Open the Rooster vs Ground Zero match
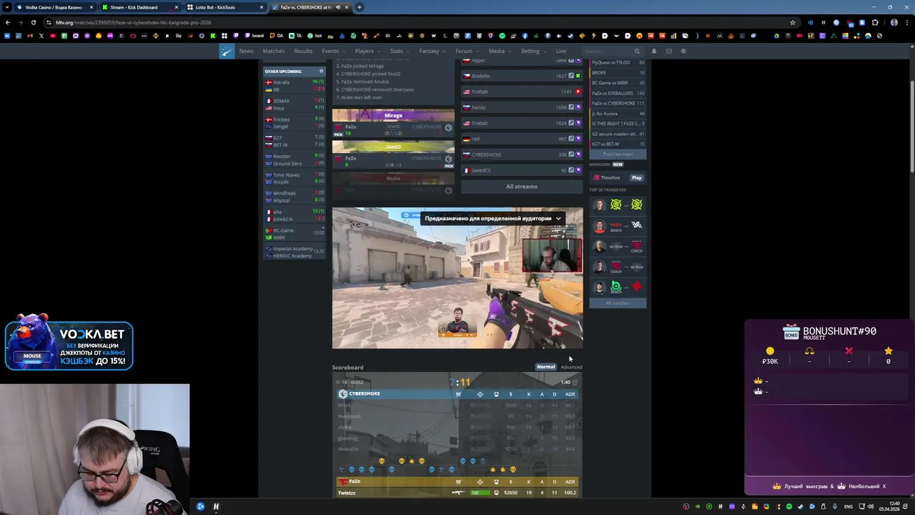The width and height of the screenshot is (915, 515). tap(294, 160)
